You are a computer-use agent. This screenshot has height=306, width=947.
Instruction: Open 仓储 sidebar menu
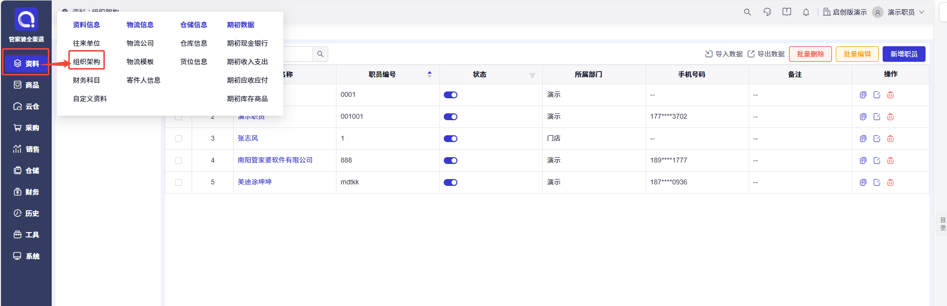pyautogui.click(x=26, y=171)
